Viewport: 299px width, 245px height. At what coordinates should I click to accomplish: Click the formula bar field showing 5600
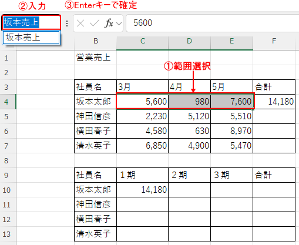tap(213, 23)
